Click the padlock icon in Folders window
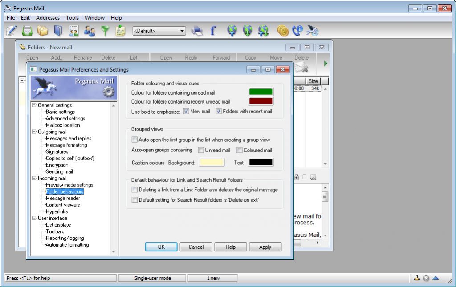Screen dimensions: 456x287 [296, 177]
